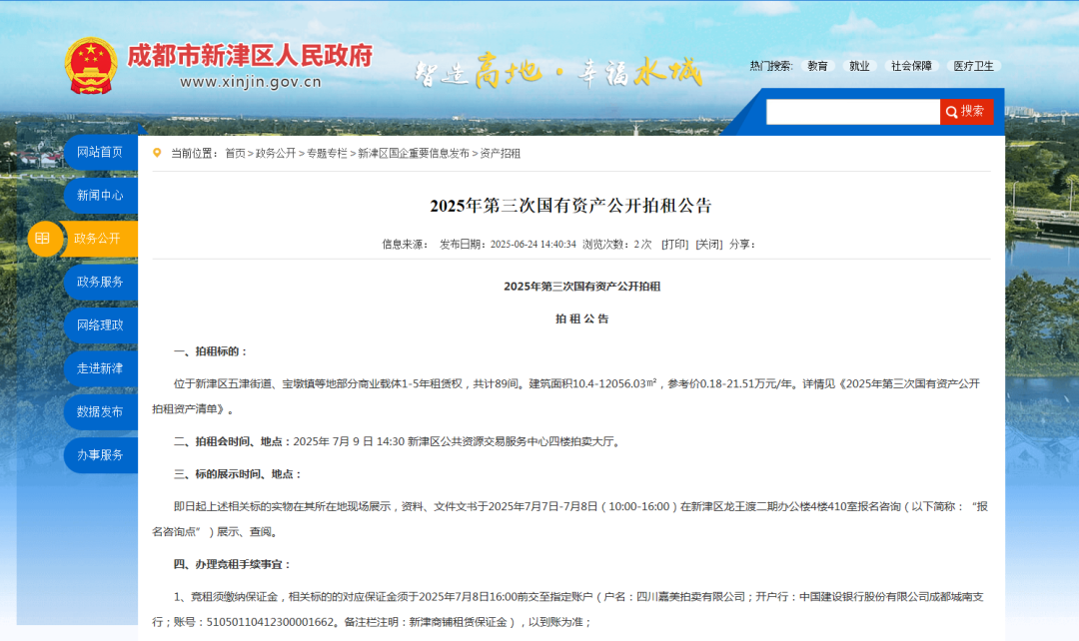Click the 就业 hot search link
This screenshot has width=1079, height=641.
click(x=859, y=66)
